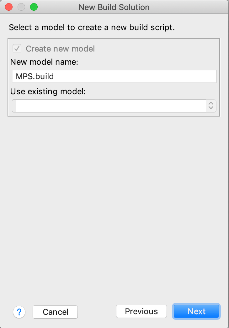The width and height of the screenshot is (229, 328).
Task: Expand the existing model selection list
Action: coord(211,106)
